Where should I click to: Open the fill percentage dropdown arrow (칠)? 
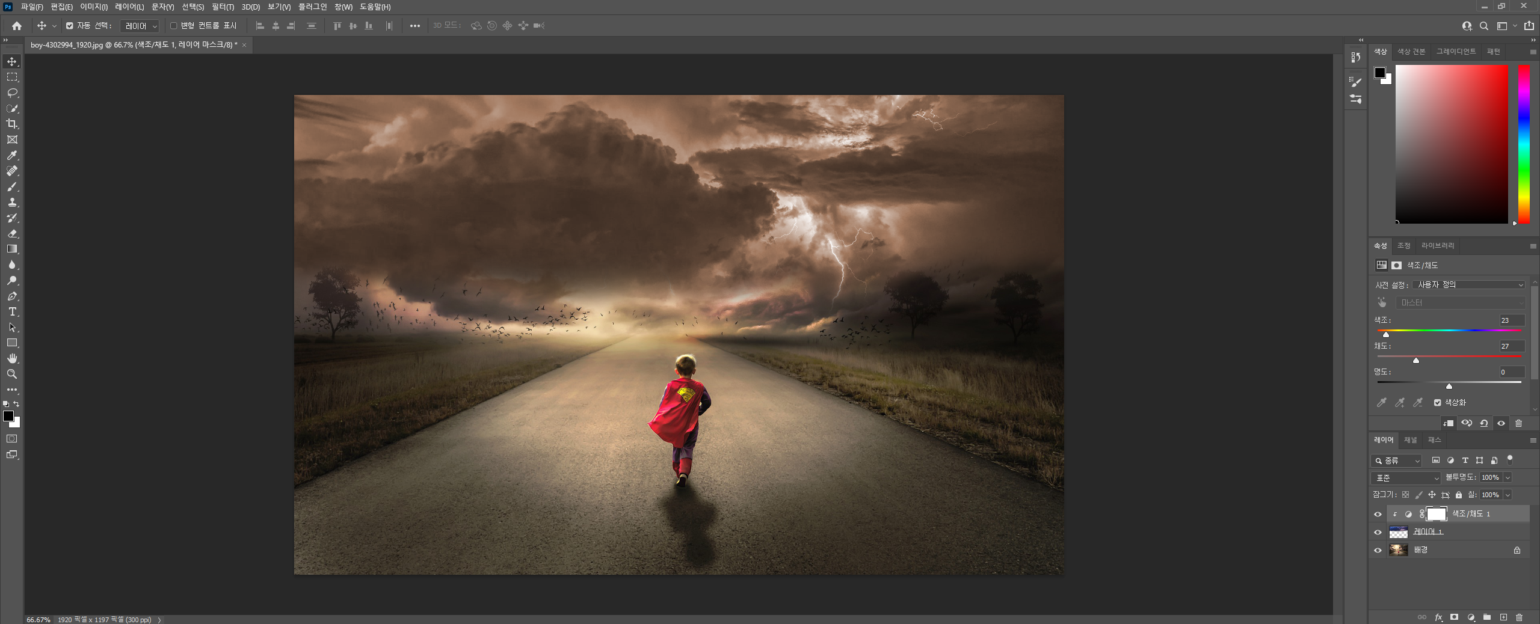[x=1508, y=495]
